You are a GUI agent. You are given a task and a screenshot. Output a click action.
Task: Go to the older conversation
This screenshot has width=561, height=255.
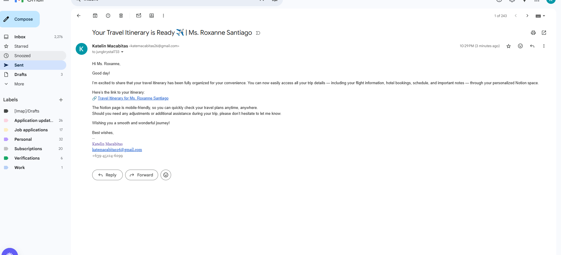click(527, 16)
